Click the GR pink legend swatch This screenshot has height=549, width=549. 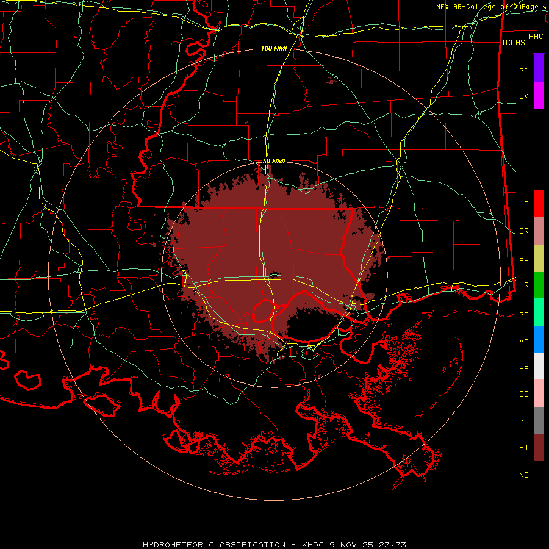coord(539,231)
